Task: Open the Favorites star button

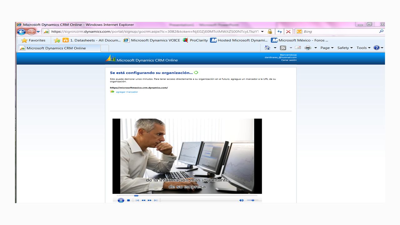Action: [x=33, y=40]
